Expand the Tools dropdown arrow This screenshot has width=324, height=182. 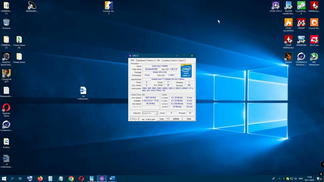tap(167, 119)
